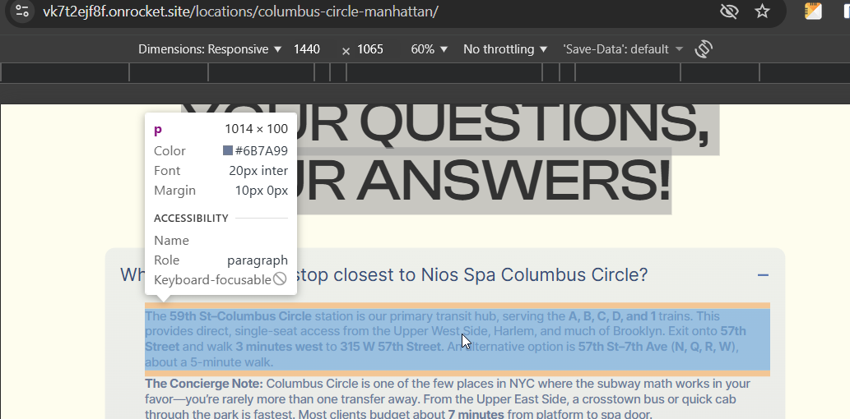Rotate the viewport using the rotate icon
This screenshot has height=419, width=850.
pos(703,49)
